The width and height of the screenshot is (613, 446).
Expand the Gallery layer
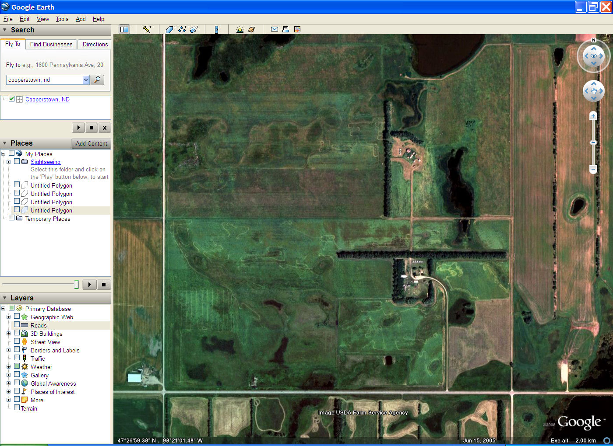(x=8, y=375)
